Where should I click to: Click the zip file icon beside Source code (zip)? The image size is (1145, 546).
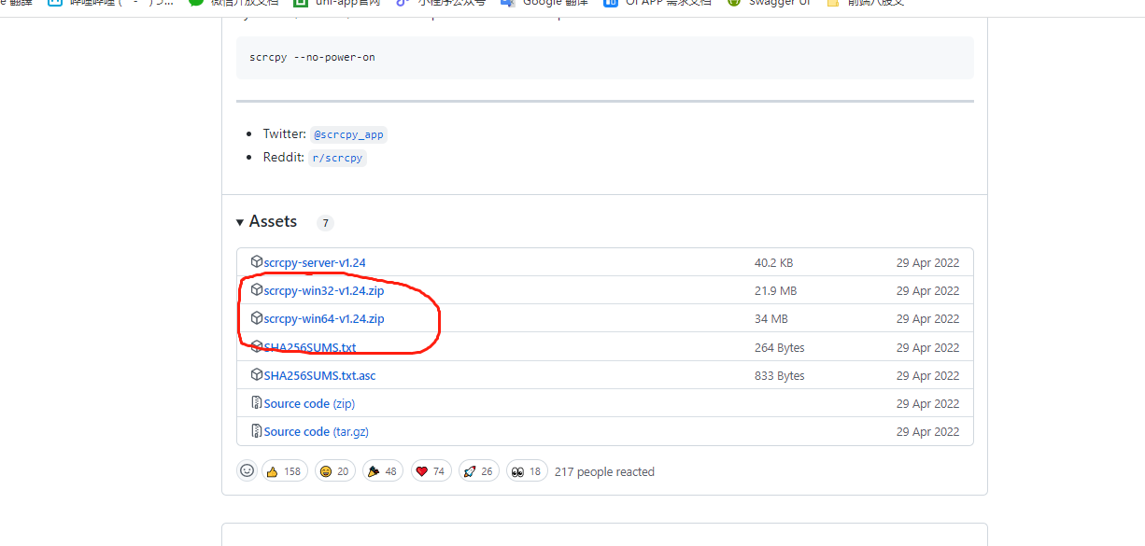257,402
